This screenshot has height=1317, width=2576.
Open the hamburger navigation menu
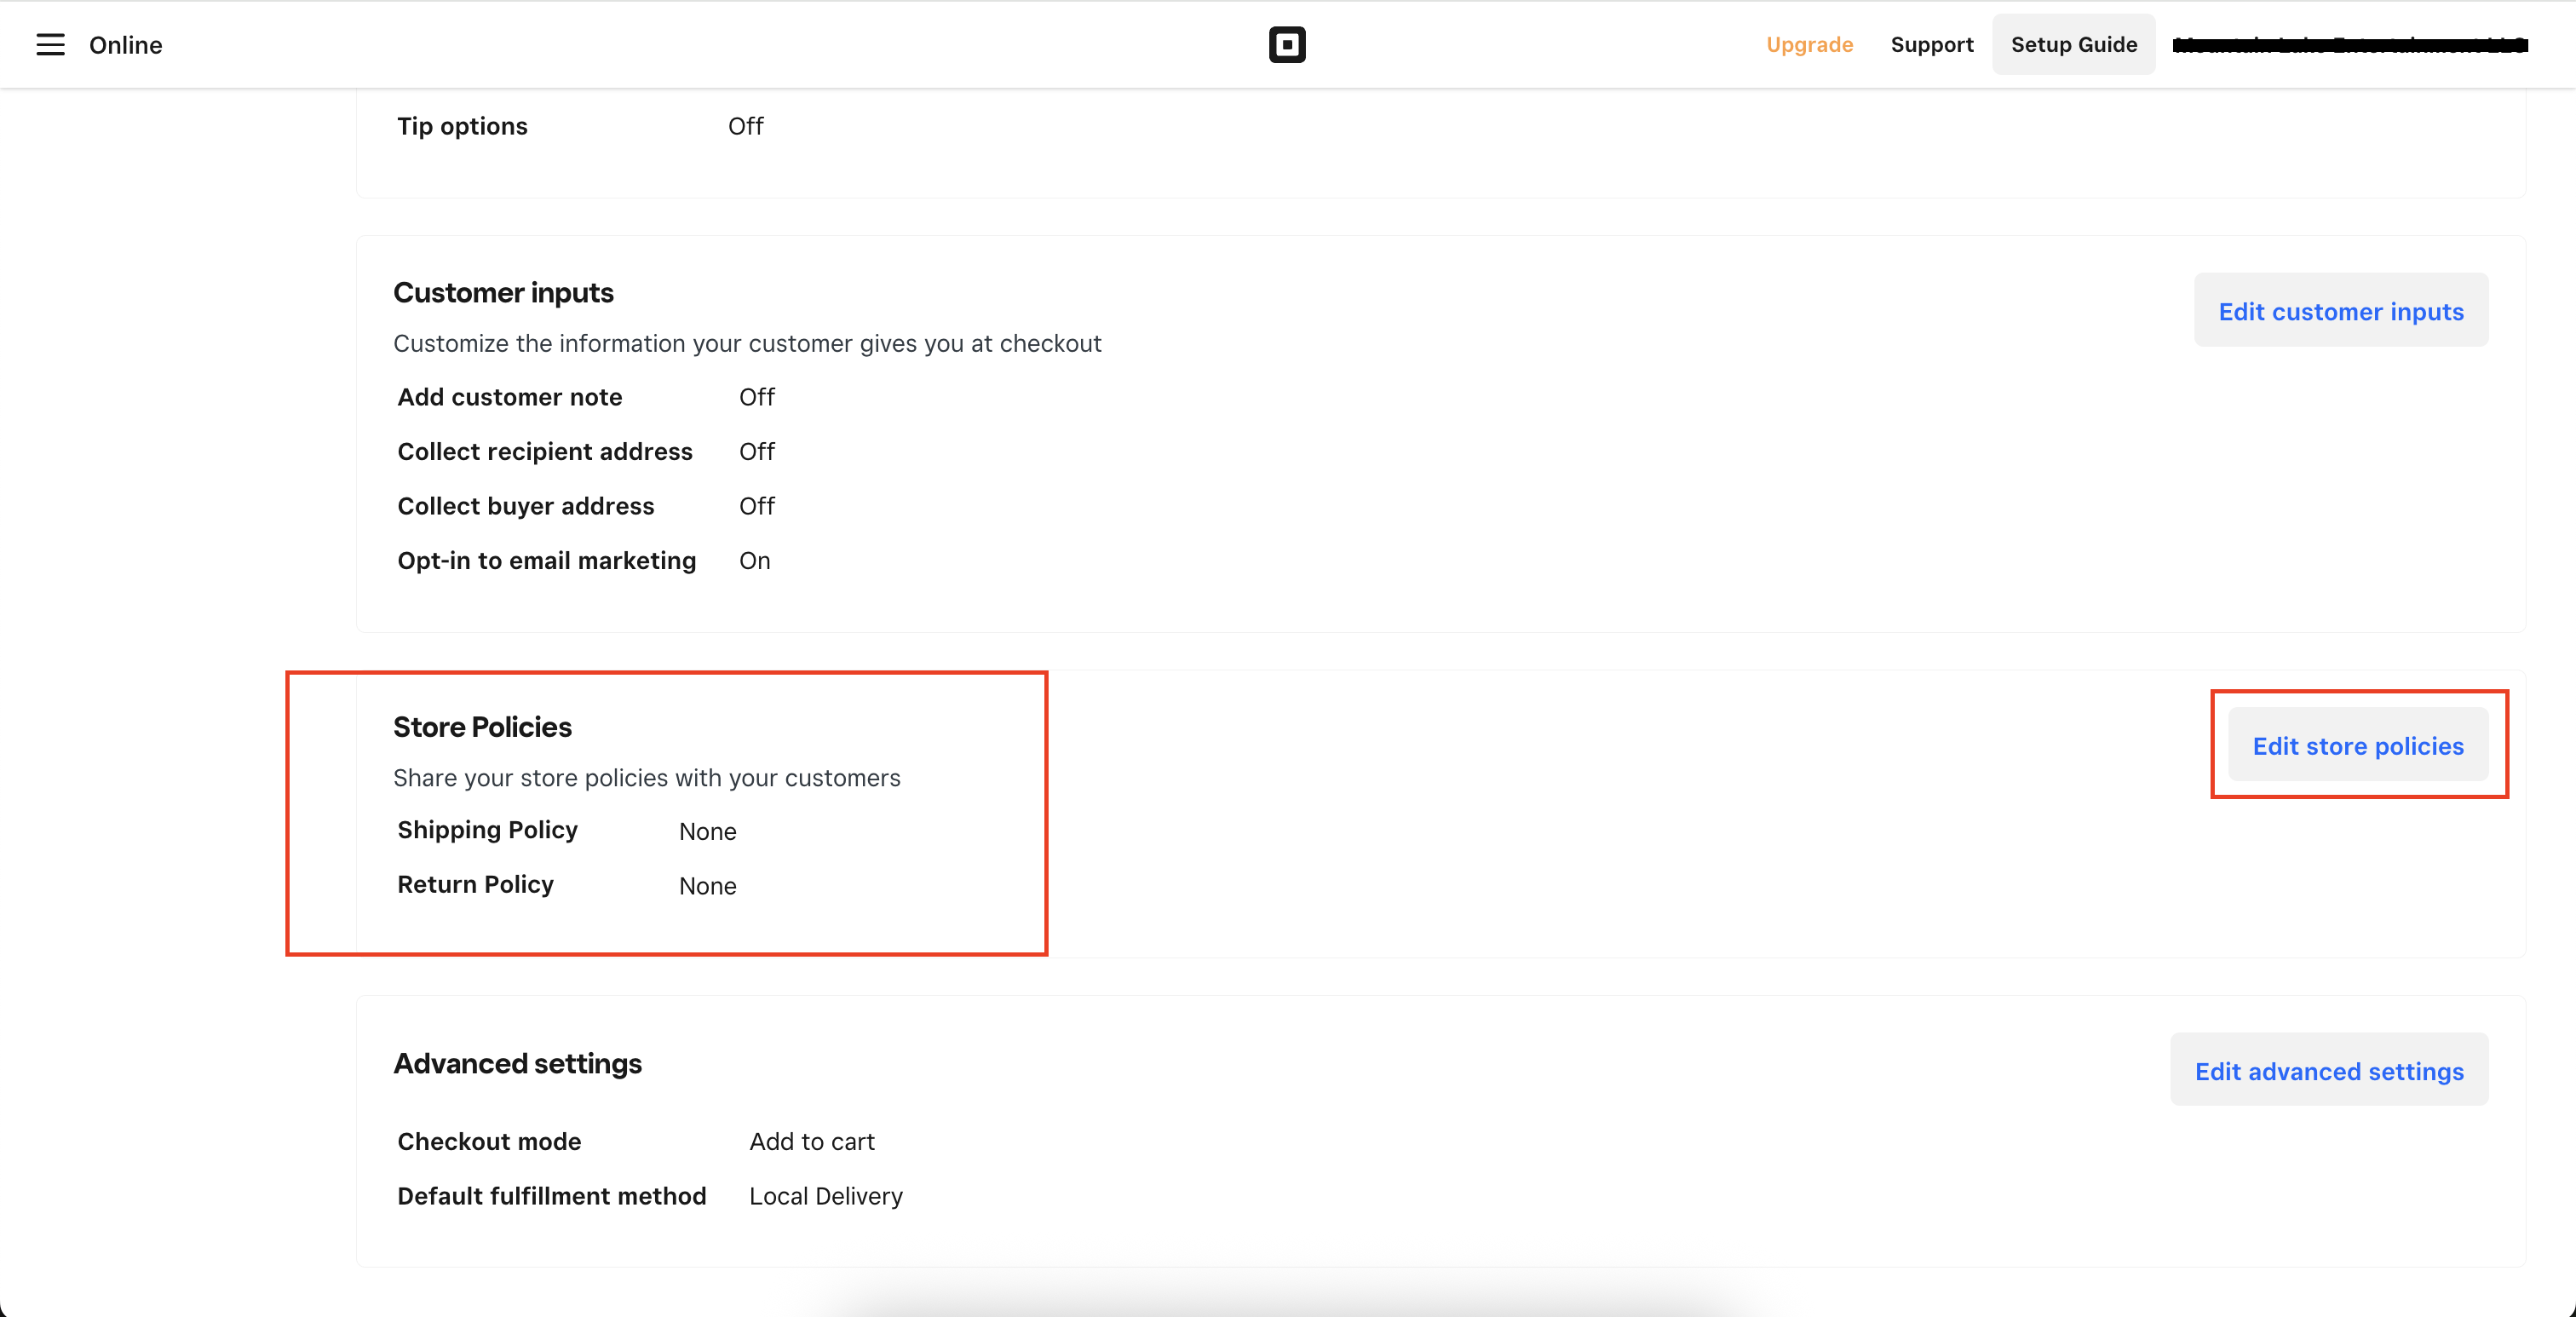49,44
